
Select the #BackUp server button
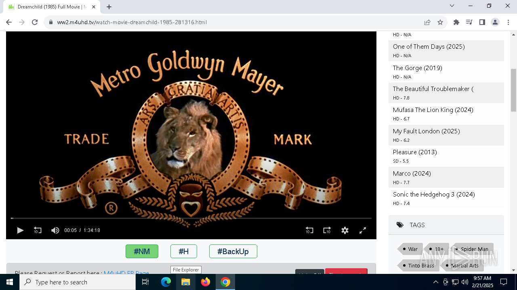[x=233, y=251]
